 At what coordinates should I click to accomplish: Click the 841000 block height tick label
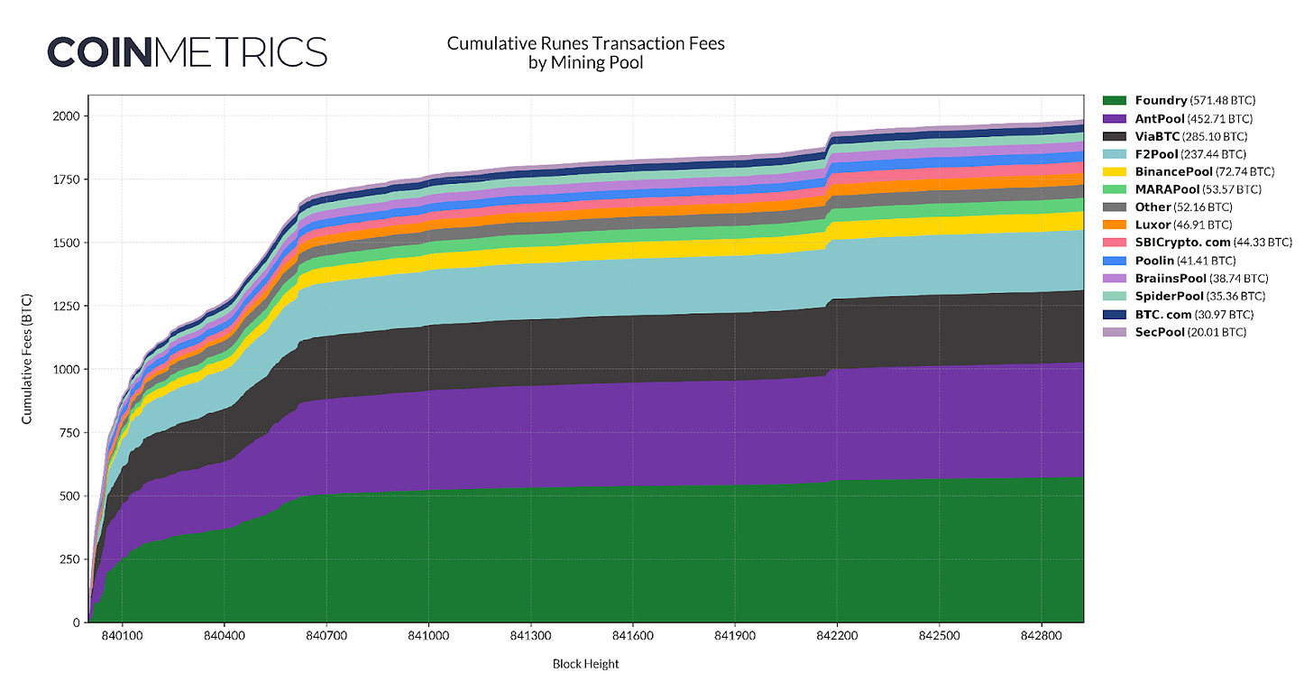[428, 637]
